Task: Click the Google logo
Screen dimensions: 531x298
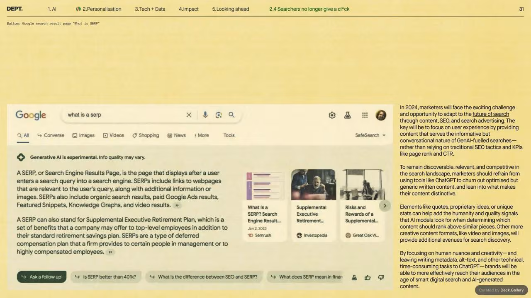Action: (x=31, y=115)
